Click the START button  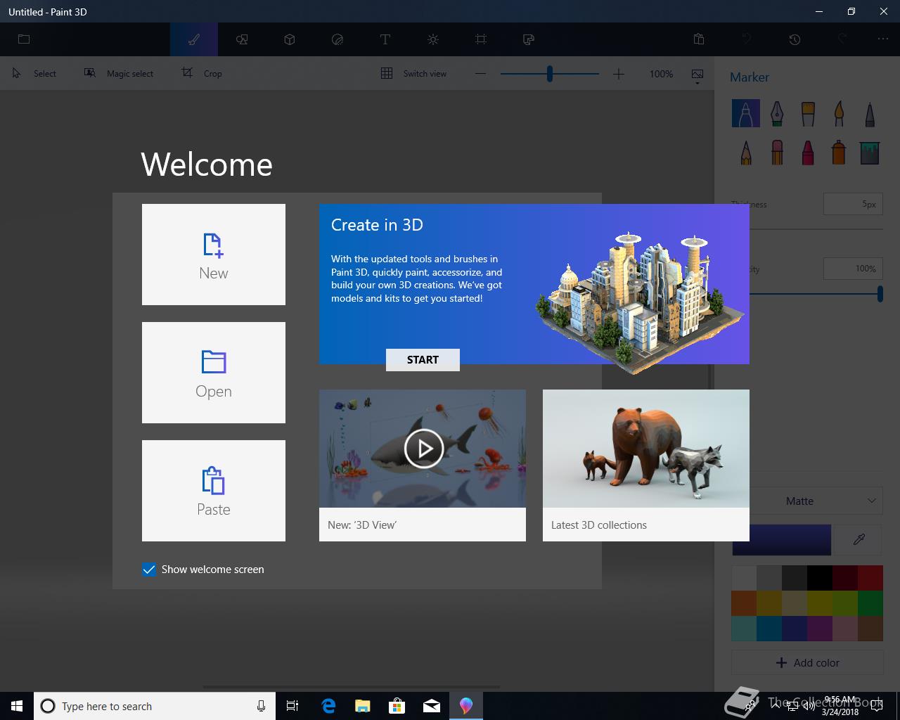point(423,360)
